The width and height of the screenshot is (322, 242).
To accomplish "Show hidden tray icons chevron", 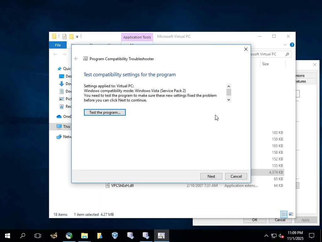I will pyautogui.click(x=266, y=236).
